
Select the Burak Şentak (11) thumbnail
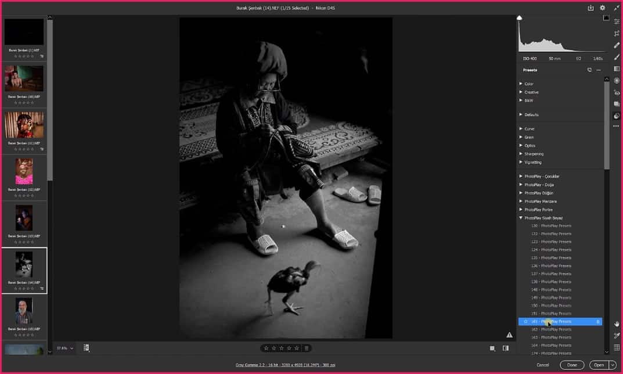[x=24, y=125]
